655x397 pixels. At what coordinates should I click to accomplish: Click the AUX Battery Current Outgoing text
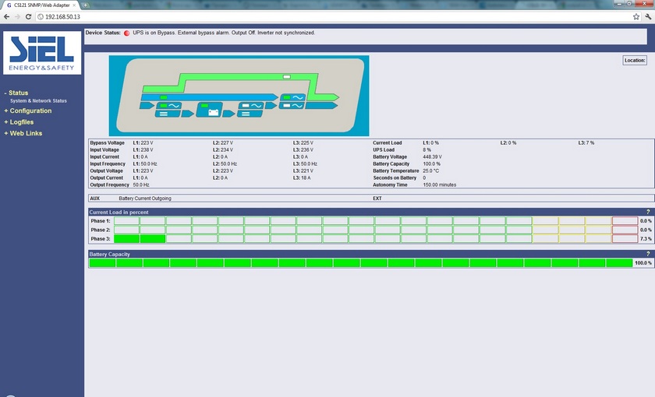point(145,198)
